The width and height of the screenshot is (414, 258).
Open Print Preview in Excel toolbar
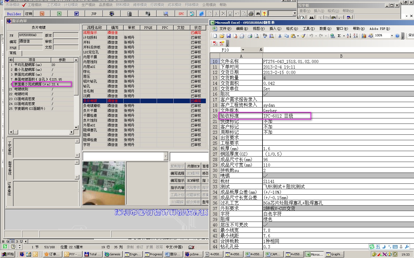[256, 36]
